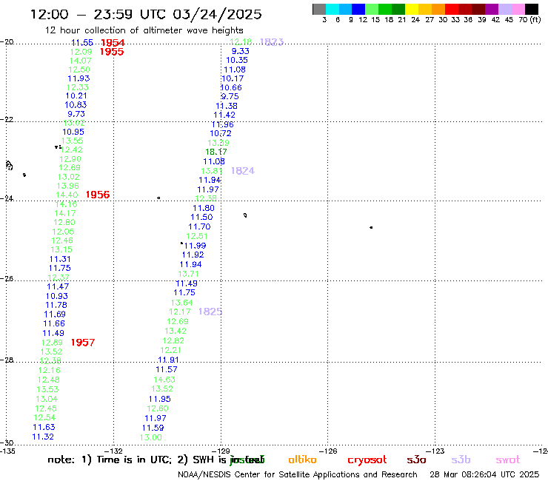This screenshot has height=481, width=548.
Task: Click the -123 longitude axis label
Action: point(435,451)
